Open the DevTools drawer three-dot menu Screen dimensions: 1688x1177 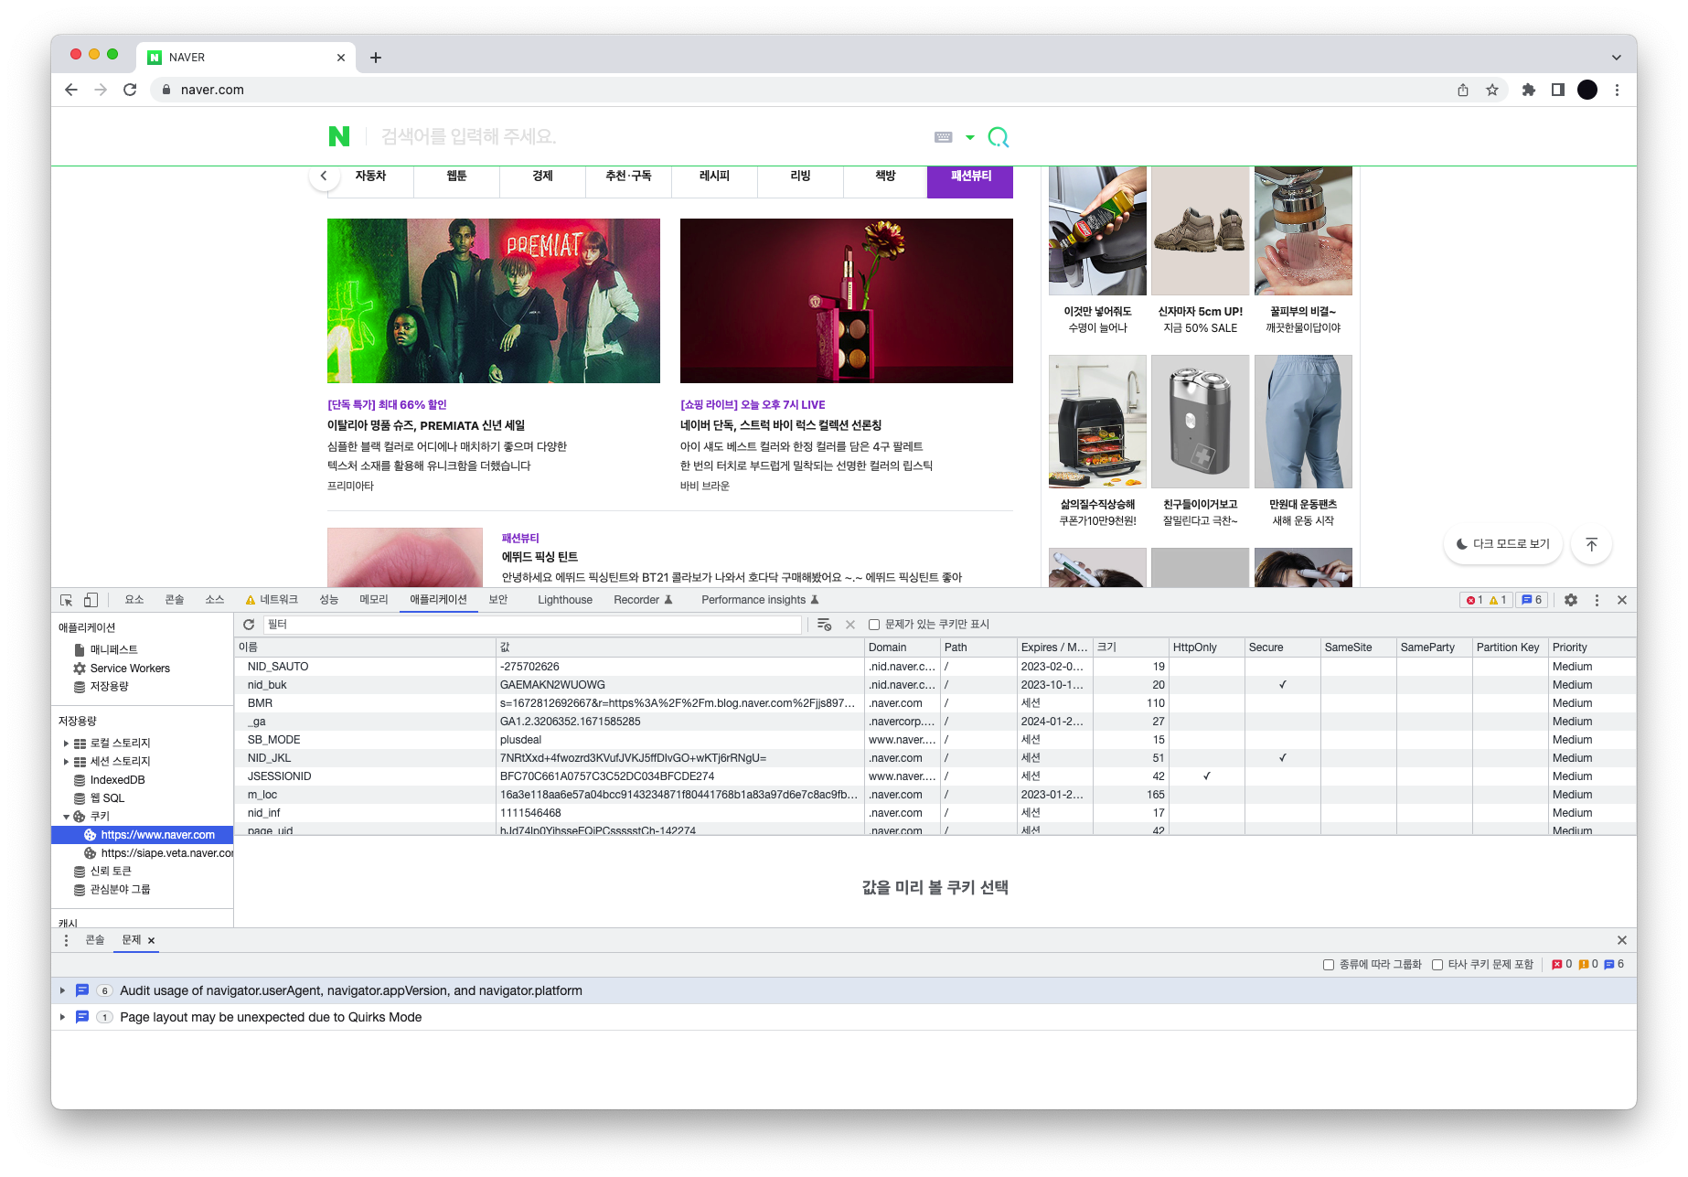(66, 940)
